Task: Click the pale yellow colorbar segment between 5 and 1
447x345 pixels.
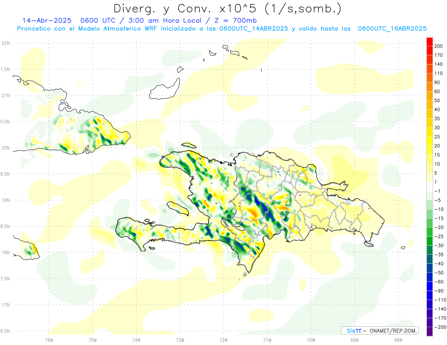Action: 429,178
